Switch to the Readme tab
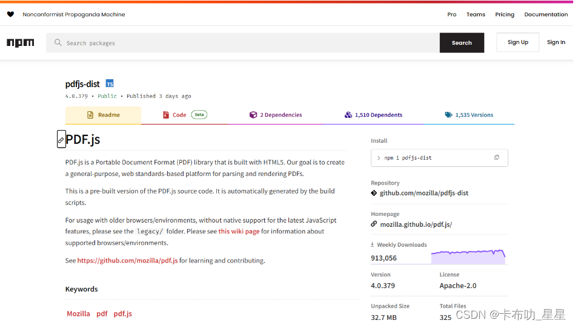The height and width of the screenshot is (326, 575). 103,116
